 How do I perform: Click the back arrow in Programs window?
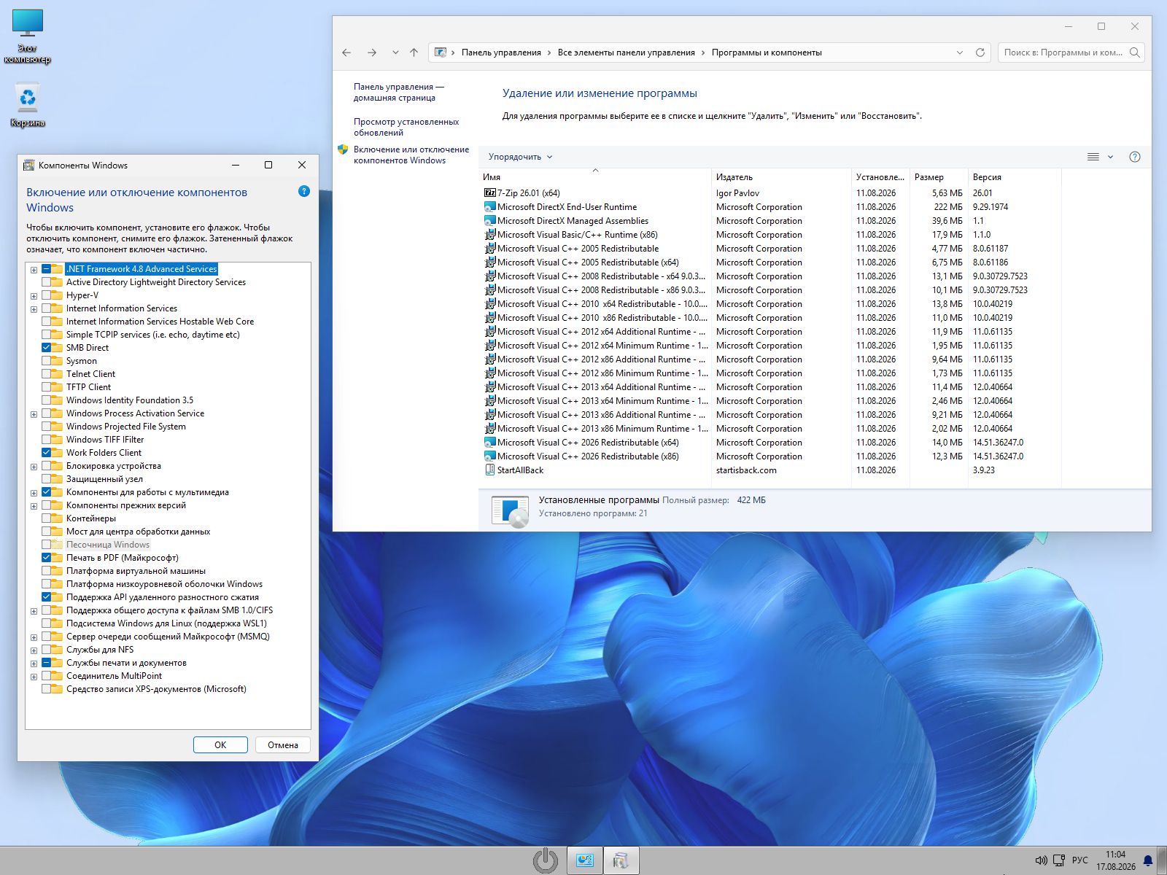[x=346, y=52]
